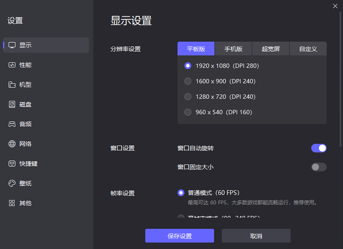Go to the 壁纸 settings page
Image resolution: width=343 pixels, height=249 pixels.
click(x=46, y=183)
